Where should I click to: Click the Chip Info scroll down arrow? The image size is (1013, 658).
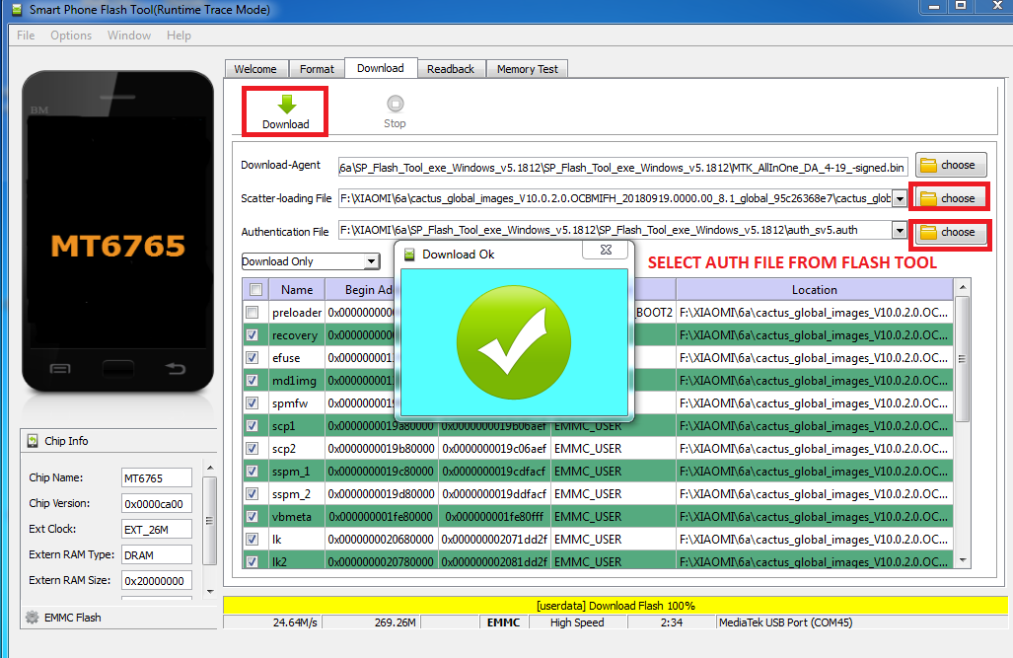209,591
